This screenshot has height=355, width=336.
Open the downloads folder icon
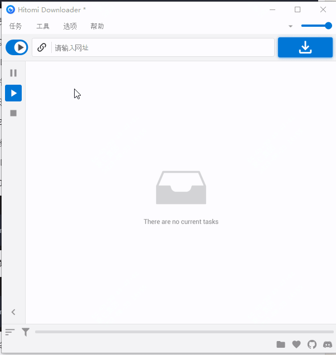pos(281,345)
